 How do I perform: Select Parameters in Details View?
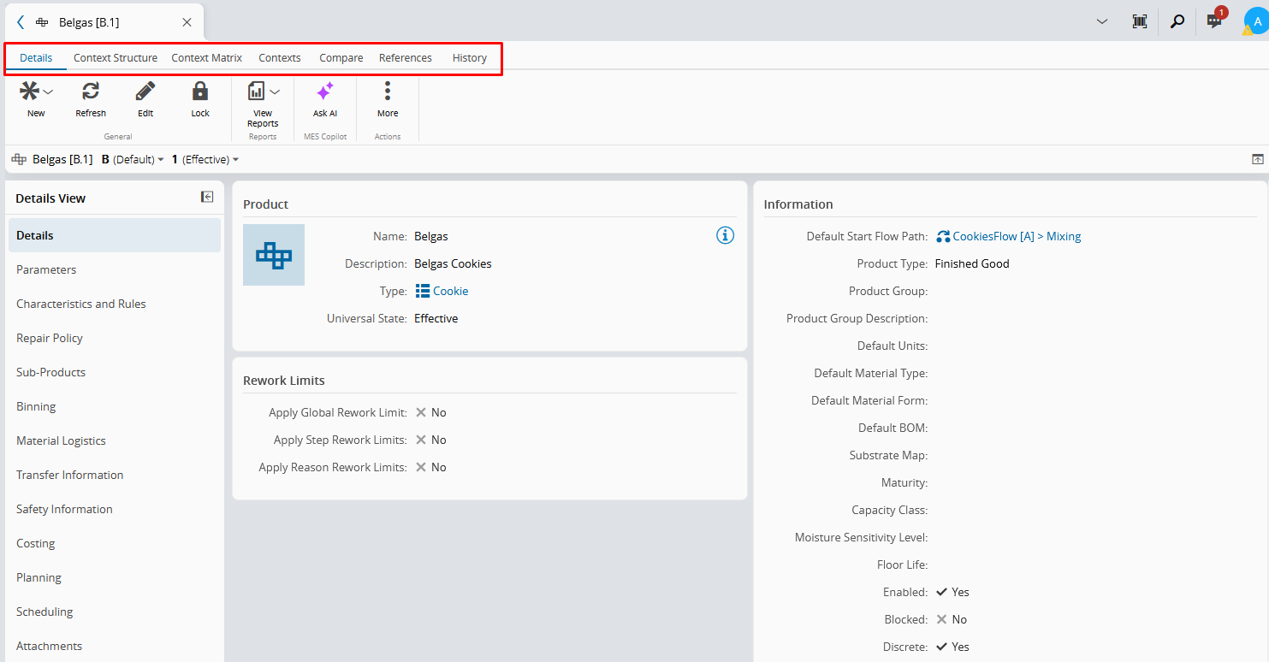(x=115, y=269)
